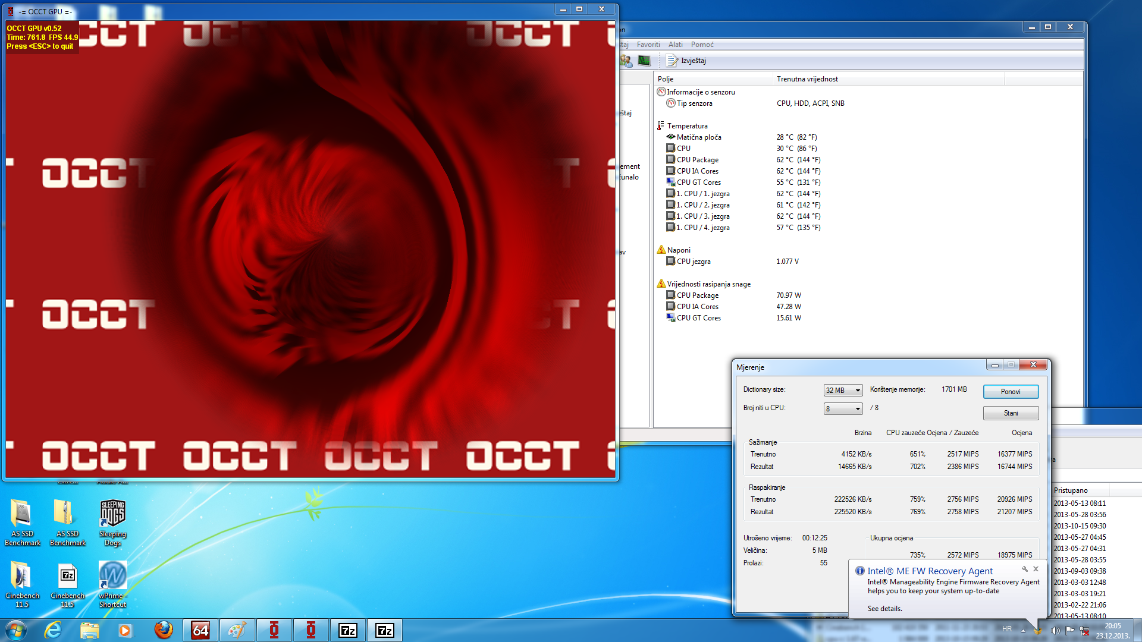The image size is (1142, 642).
Task: Launch Firefox from the taskbar
Action: [x=164, y=630]
